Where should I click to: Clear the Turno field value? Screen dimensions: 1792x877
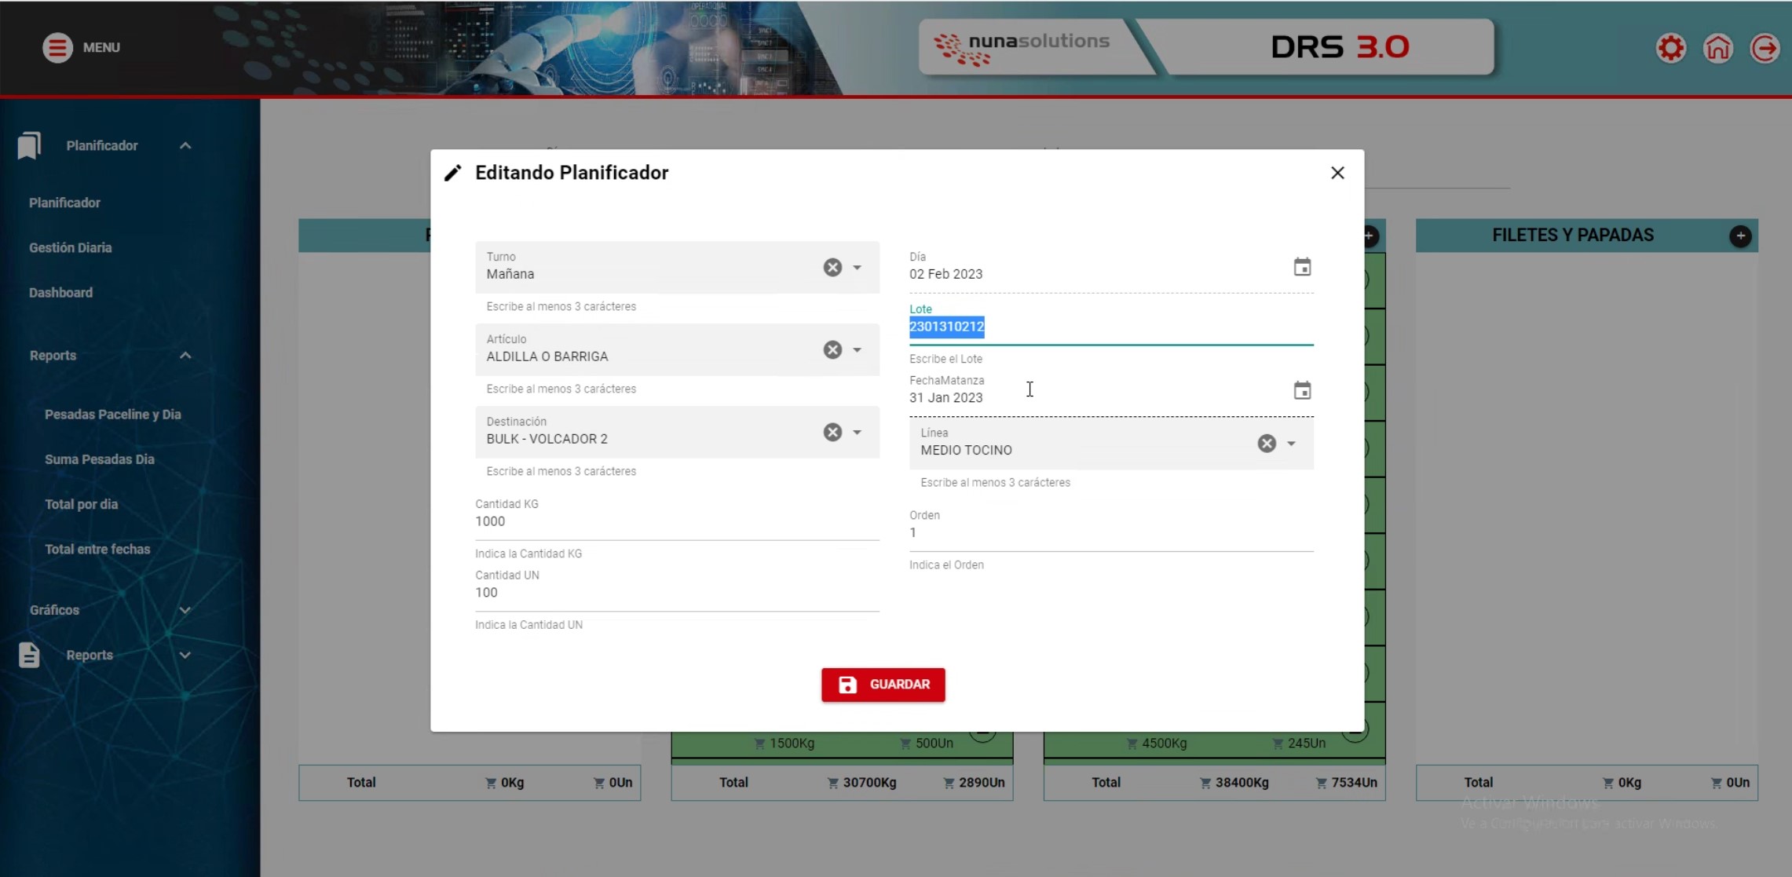(x=832, y=268)
